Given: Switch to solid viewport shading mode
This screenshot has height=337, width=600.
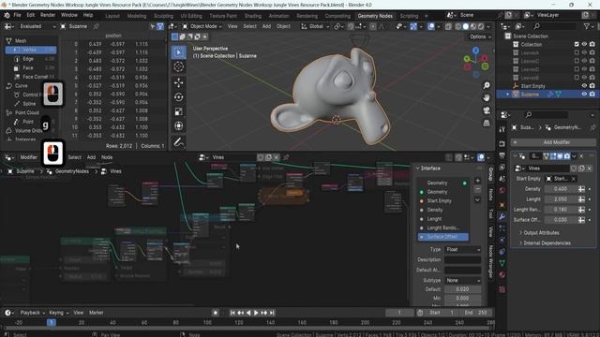Looking at the screenshot, I should pos(465,26).
